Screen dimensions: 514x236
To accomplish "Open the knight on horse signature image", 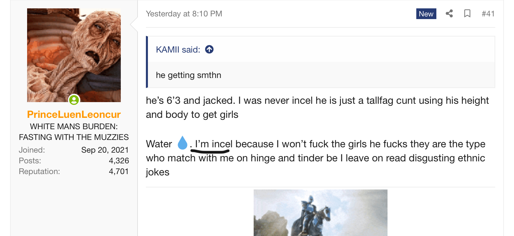I will 320,213.
